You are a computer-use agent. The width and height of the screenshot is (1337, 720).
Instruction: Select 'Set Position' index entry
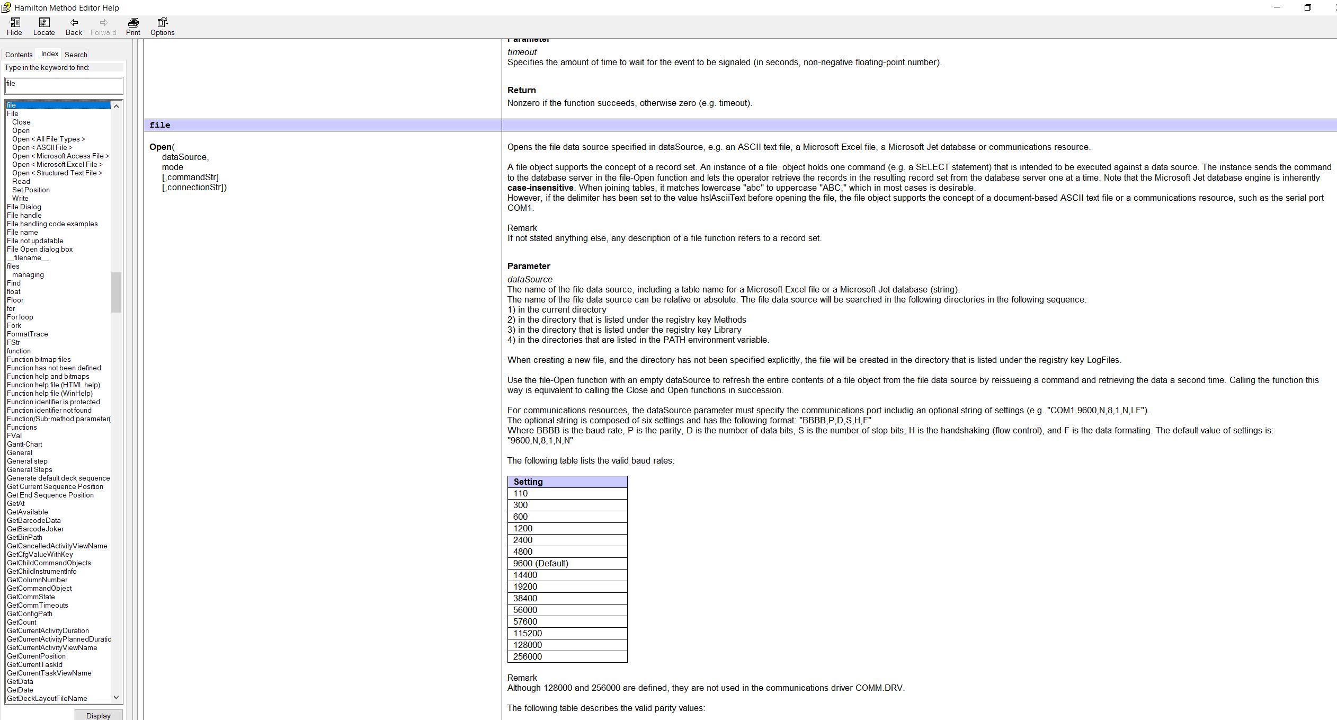31,190
